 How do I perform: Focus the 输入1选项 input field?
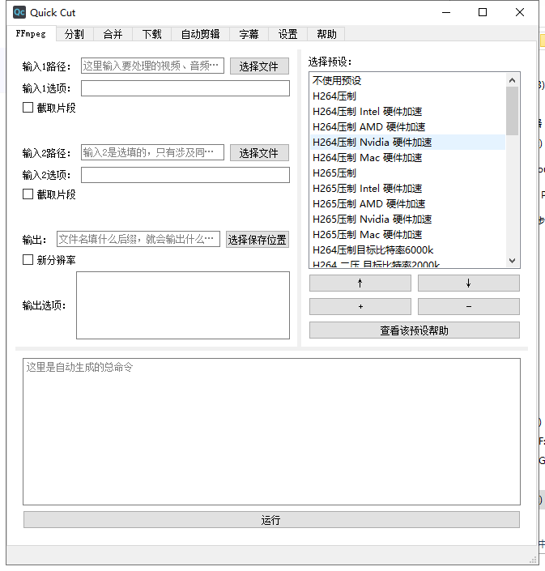point(185,88)
